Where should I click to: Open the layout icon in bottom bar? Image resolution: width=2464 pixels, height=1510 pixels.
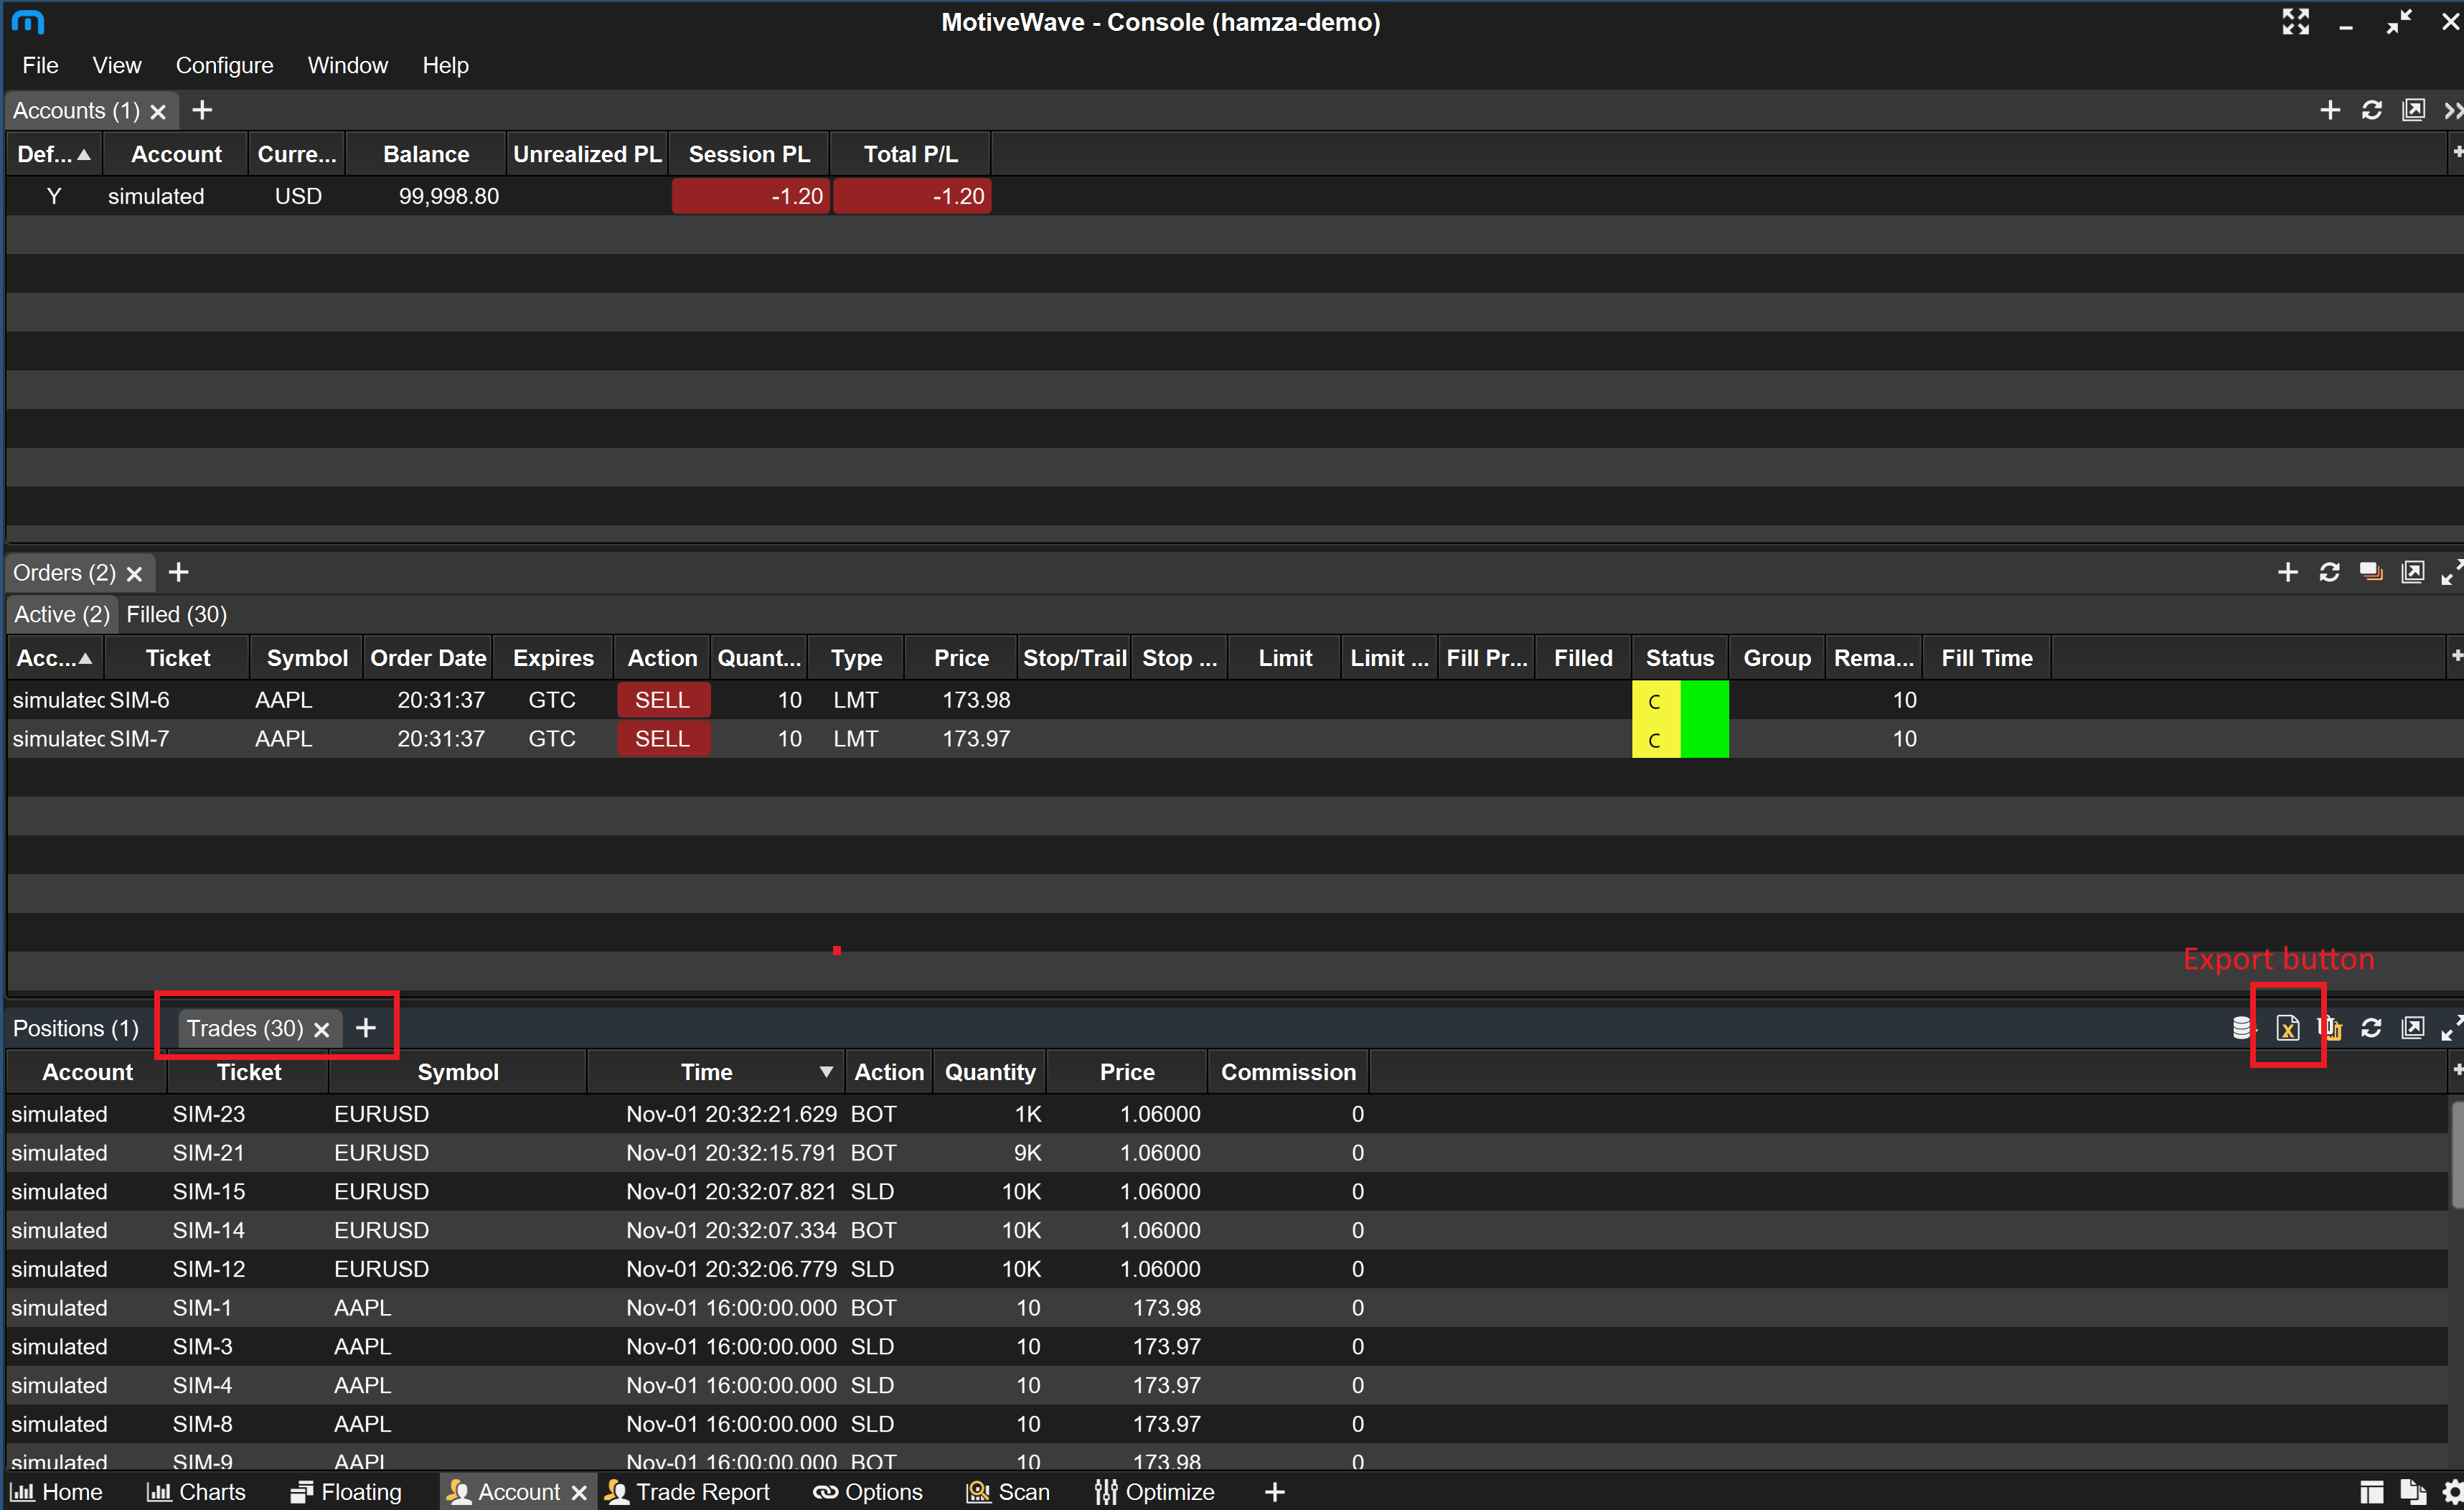pos(2371,1491)
